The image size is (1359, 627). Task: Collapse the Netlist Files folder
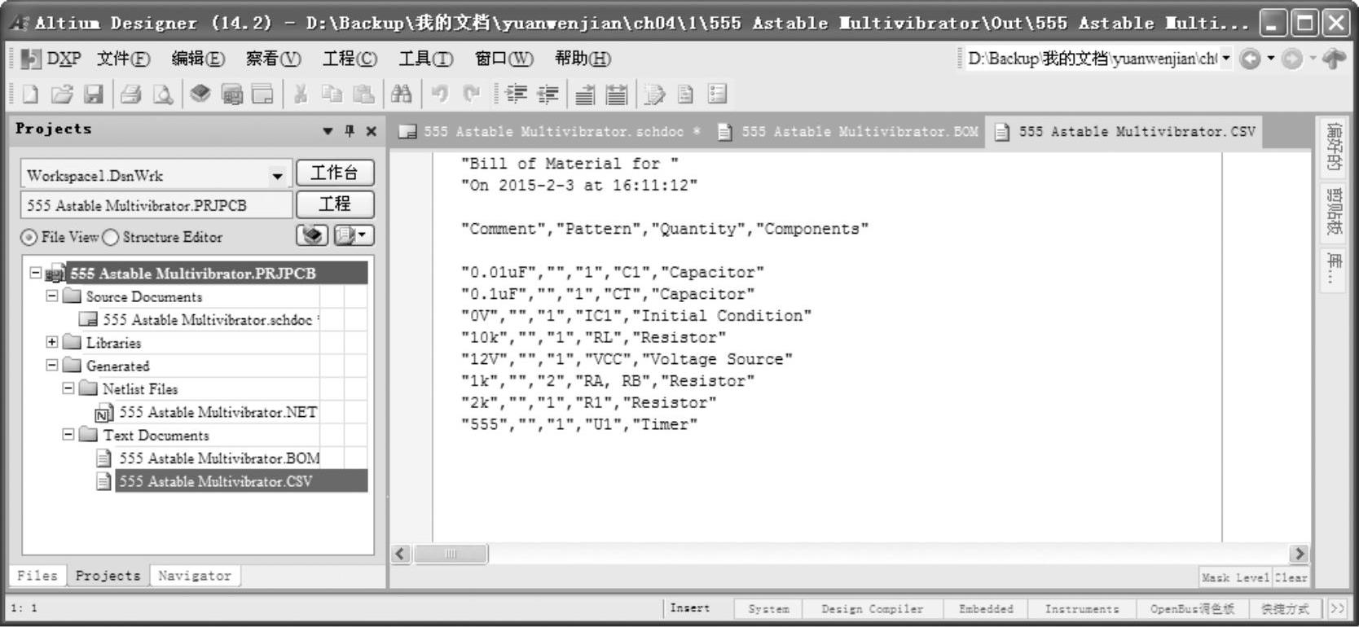[68, 388]
